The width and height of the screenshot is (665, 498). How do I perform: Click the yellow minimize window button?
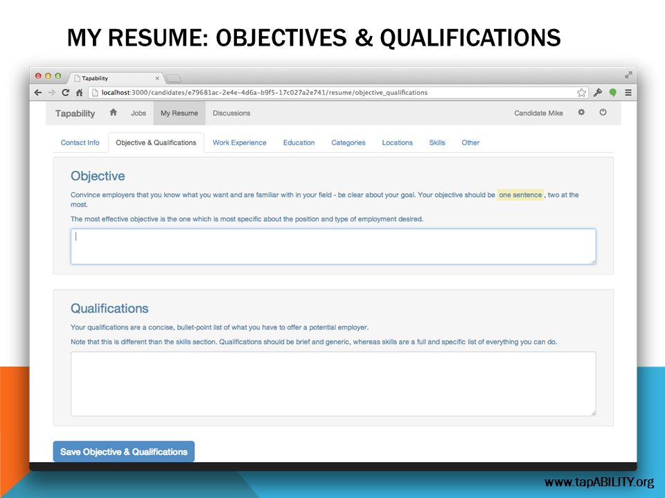pyautogui.click(x=48, y=76)
